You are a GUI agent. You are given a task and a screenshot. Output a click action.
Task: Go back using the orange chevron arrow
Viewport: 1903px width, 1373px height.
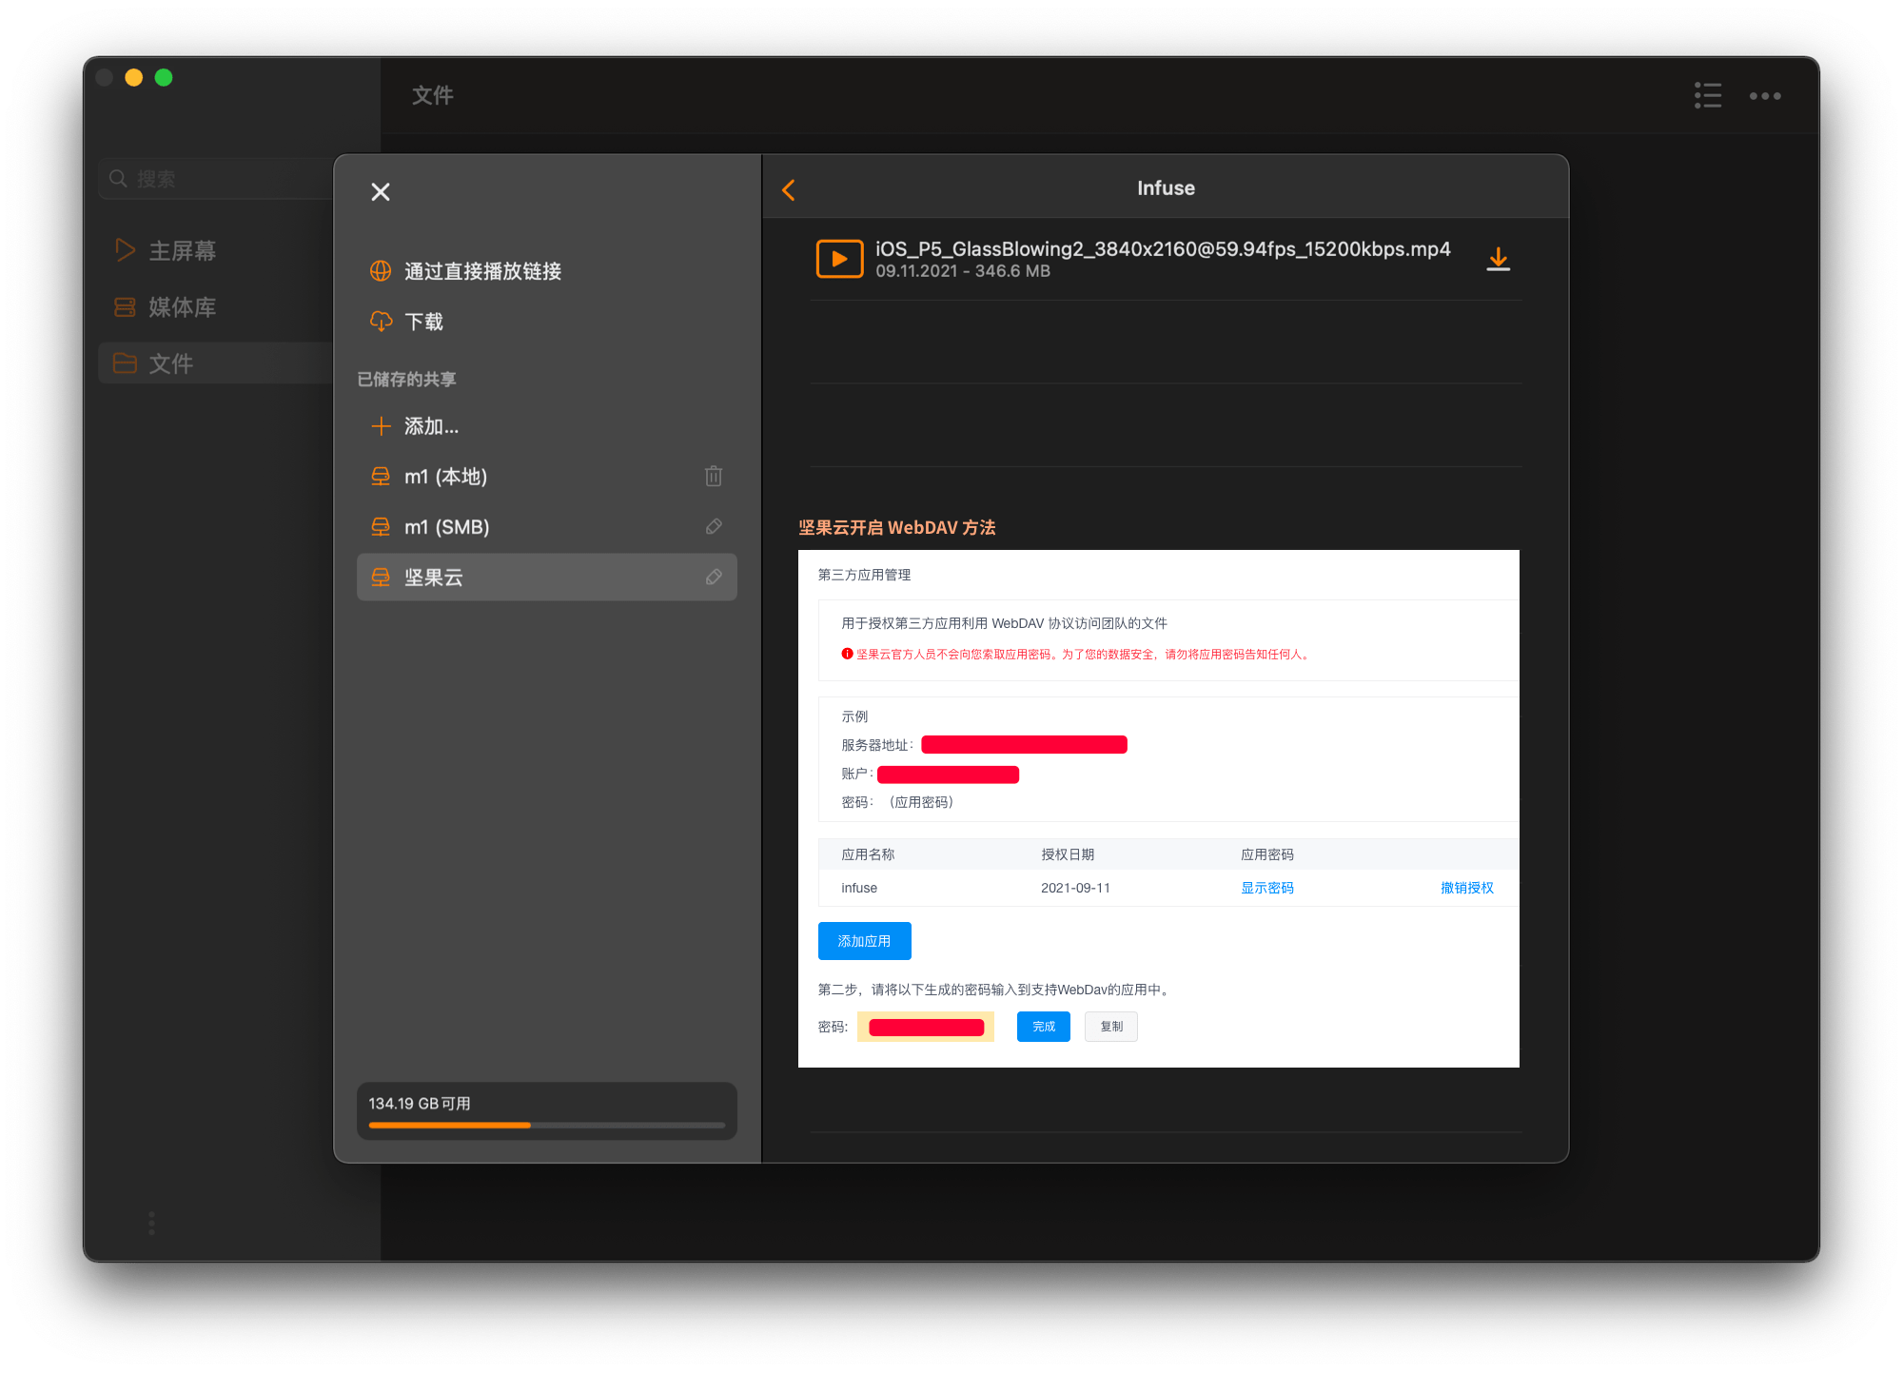[789, 190]
